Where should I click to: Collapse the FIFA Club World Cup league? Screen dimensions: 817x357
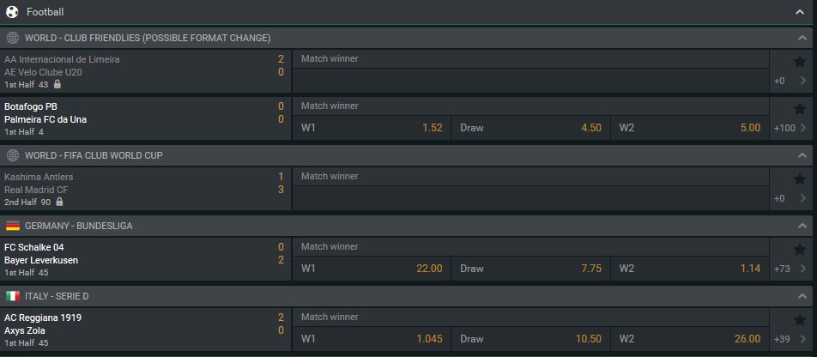[802, 155]
